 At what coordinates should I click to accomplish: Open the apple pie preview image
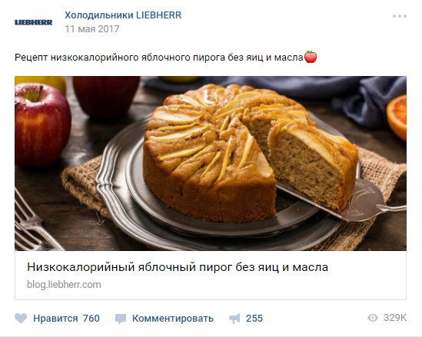coord(211,164)
